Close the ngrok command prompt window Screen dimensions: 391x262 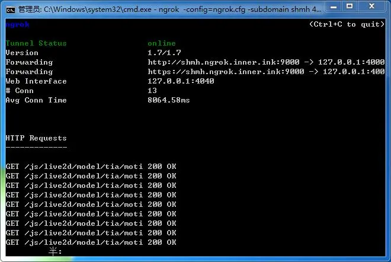click(x=371, y=7)
